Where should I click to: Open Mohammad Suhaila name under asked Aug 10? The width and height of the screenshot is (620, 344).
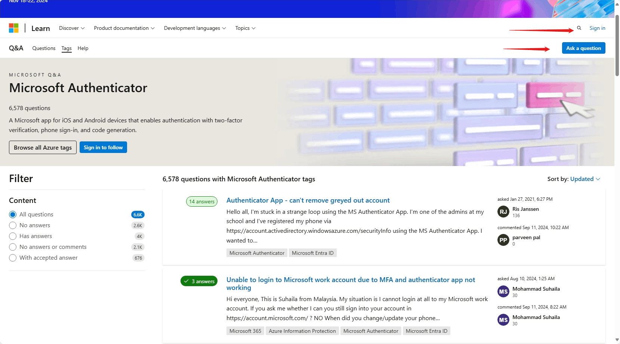pos(536,289)
